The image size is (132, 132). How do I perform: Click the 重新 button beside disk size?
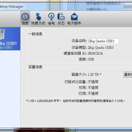[x=128, y=74]
